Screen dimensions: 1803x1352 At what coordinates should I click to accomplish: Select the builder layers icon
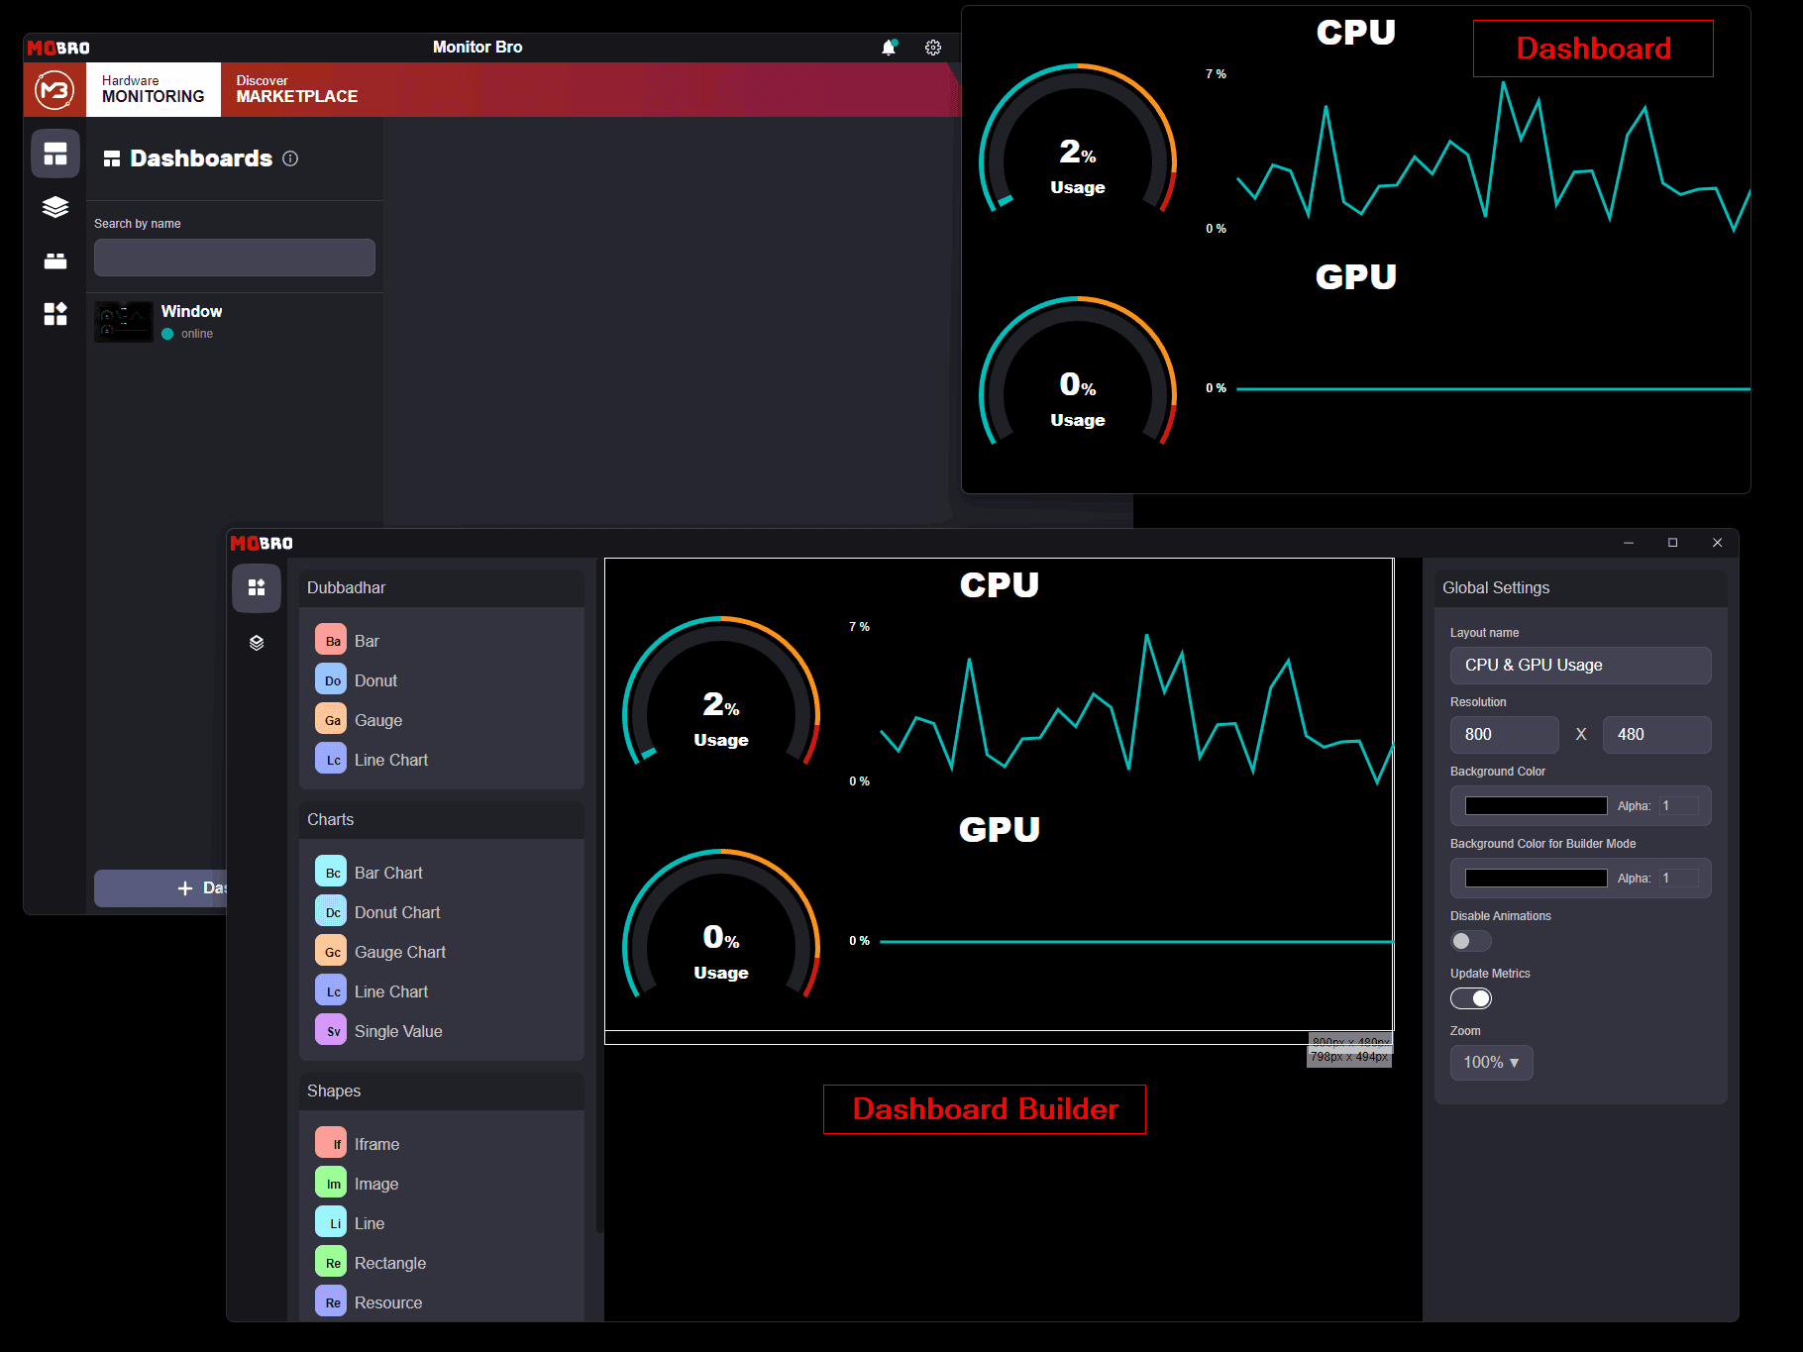coord(257,643)
